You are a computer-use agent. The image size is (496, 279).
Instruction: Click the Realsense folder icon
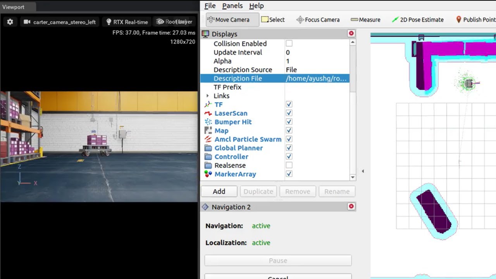pyautogui.click(x=208, y=165)
